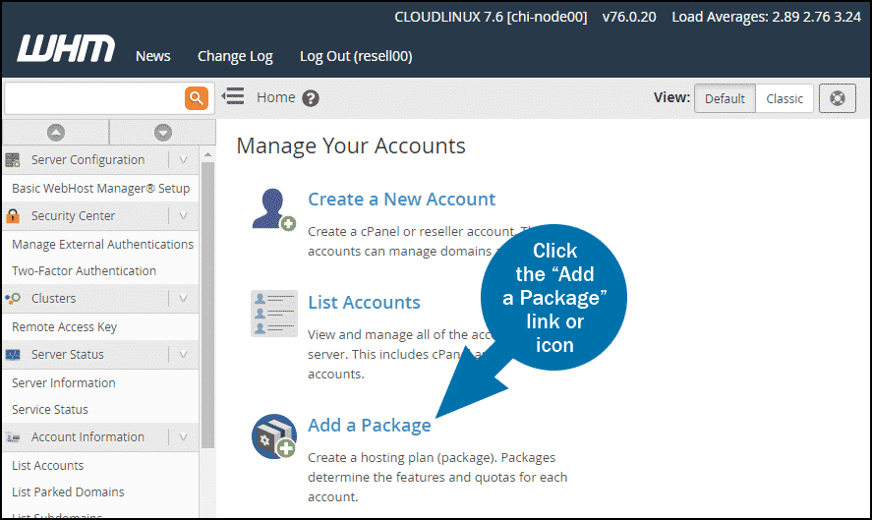Switch to the Default view
The image size is (872, 520).
click(725, 98)
